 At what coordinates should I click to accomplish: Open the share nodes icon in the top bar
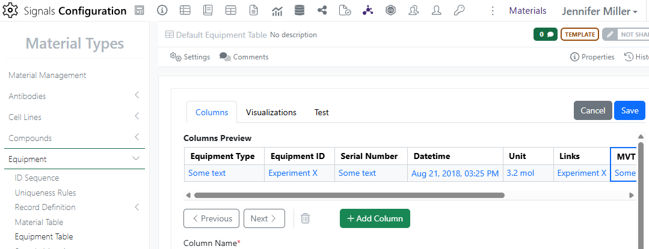[x=322, y=11]
